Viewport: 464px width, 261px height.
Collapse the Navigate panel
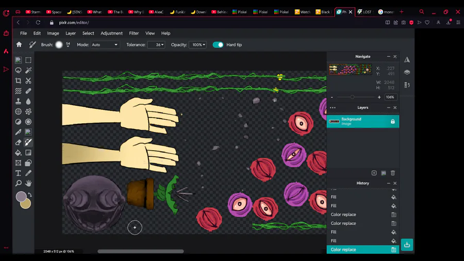(389, 57)
